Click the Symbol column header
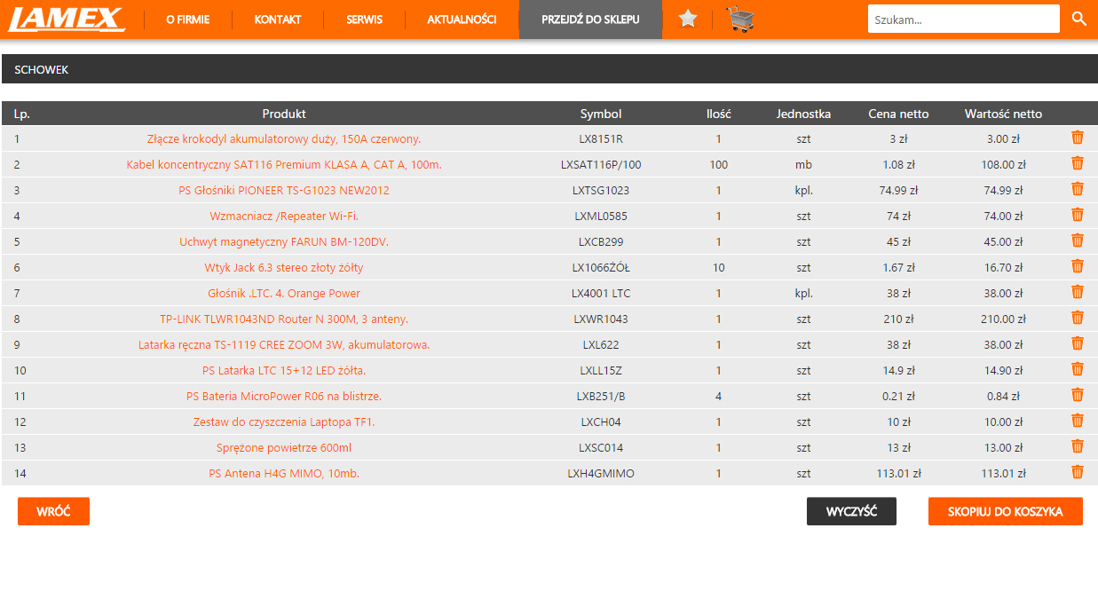 601,114
